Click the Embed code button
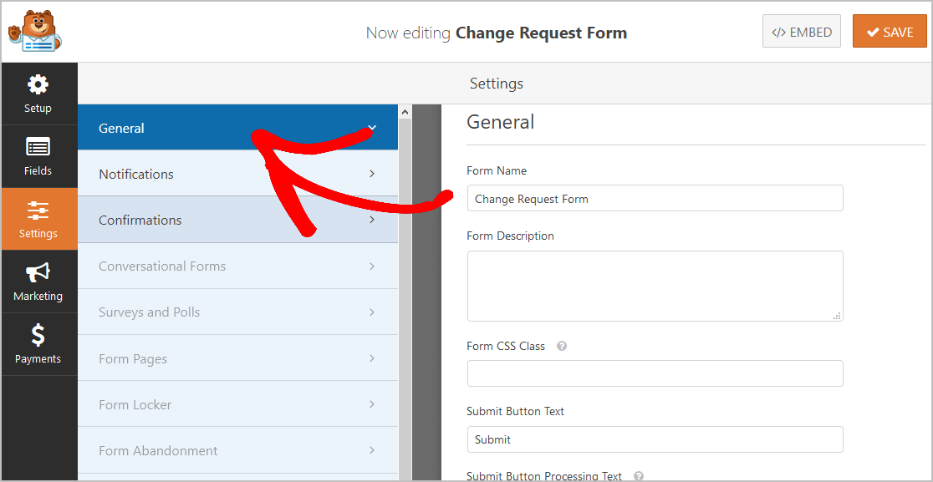This screenshot has height=482, width=933. click(802, 32)
